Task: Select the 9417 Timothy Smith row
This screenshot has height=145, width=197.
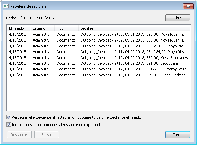Action: pos(99,69)
